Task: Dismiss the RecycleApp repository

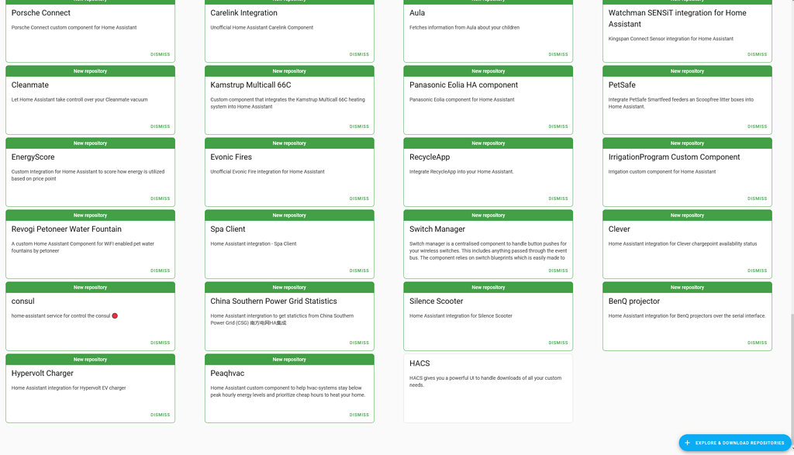Action: click(558, 198)
